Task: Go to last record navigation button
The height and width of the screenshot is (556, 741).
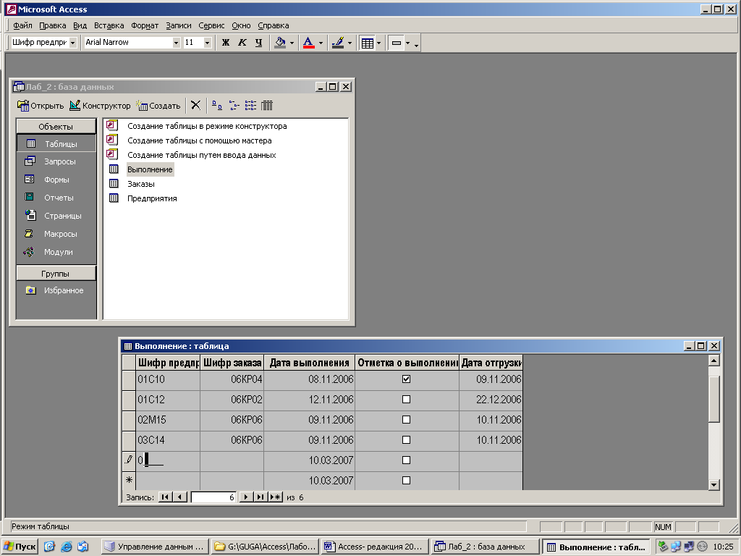Action: [x=261, y=497]
